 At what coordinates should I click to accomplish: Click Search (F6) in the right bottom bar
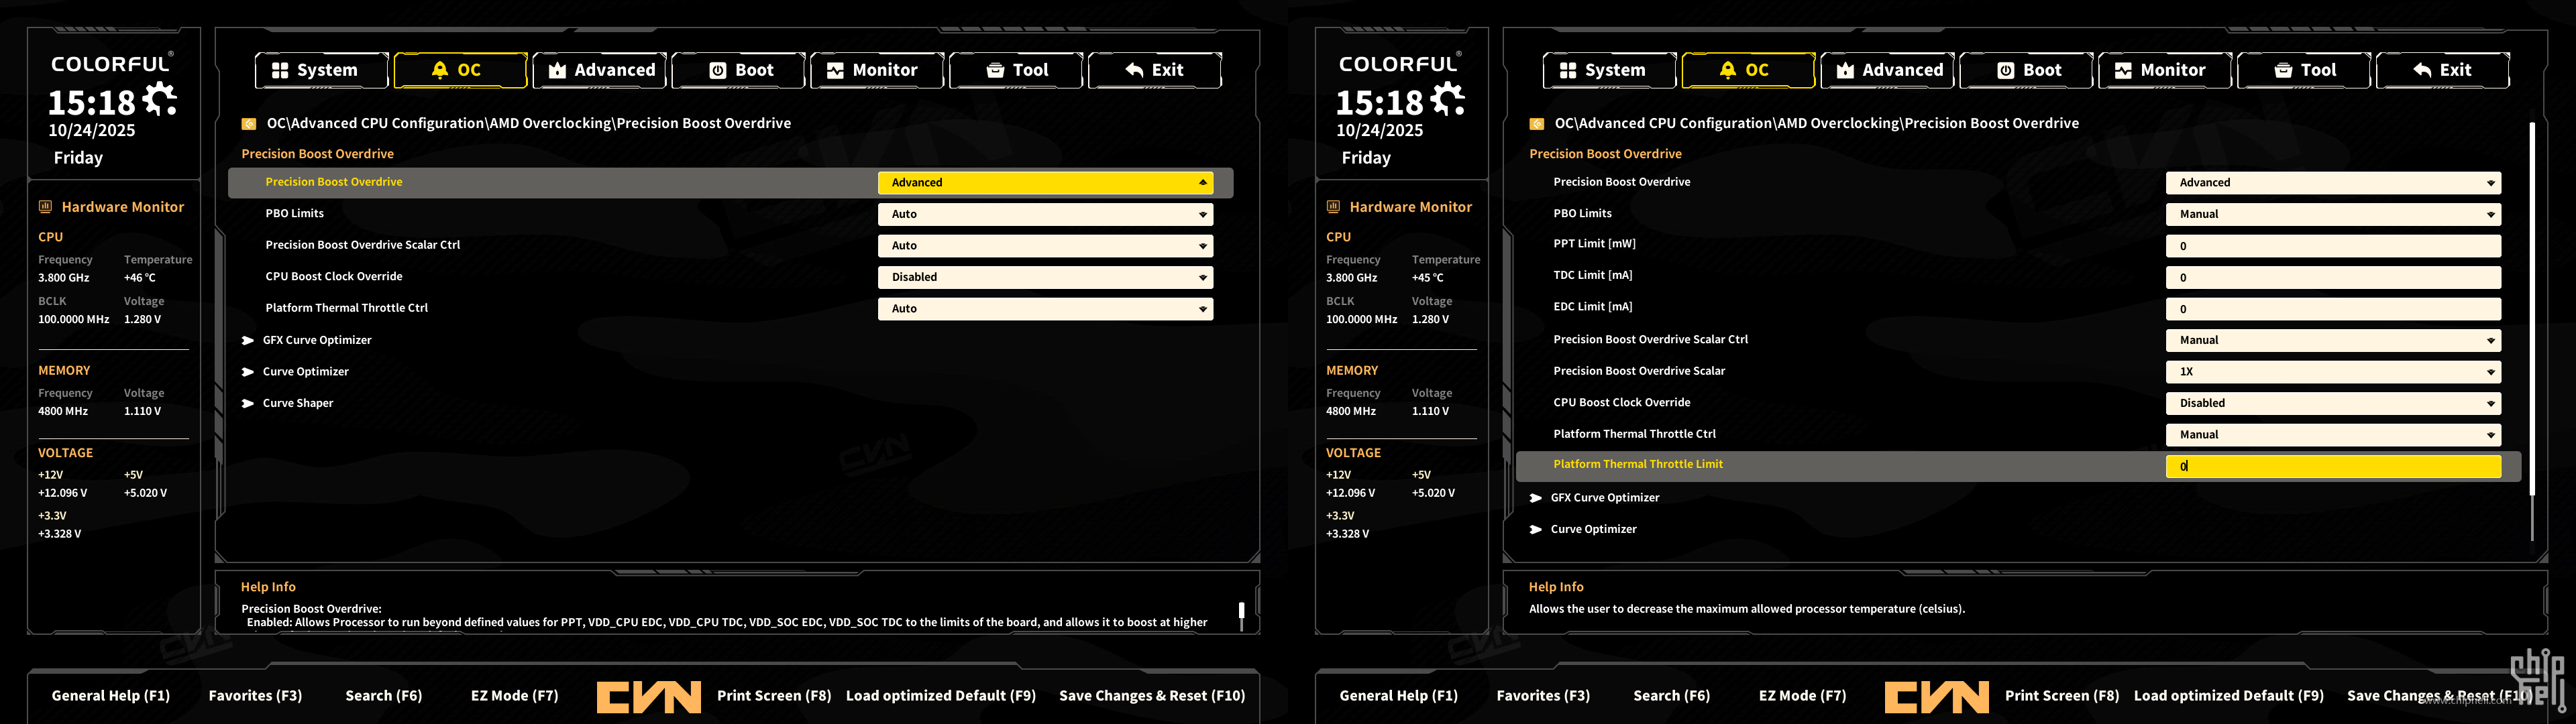click(x=1671, y=696)
